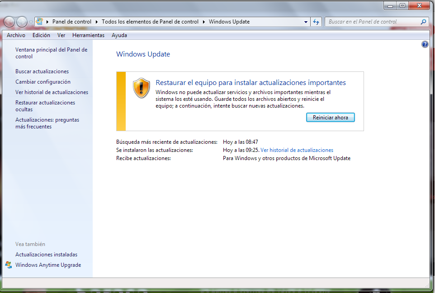This screenshot has width=435, height=293.
Task: Maximize the Windows Update window
Action: (x=402, y=5)
